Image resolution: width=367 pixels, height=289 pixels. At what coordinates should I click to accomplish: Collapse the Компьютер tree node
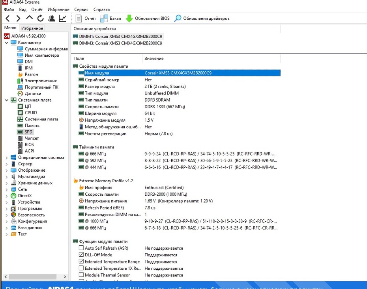[7, 43]
